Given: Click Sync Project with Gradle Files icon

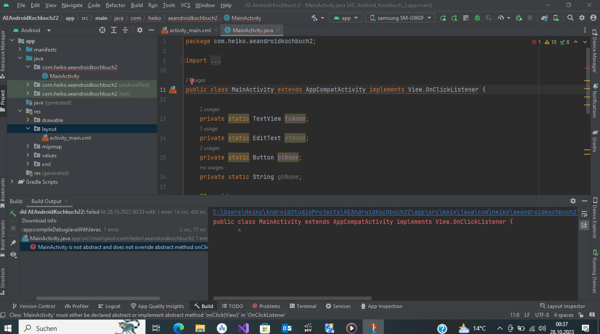Looking at the screenshot, I should coord(545,18).
